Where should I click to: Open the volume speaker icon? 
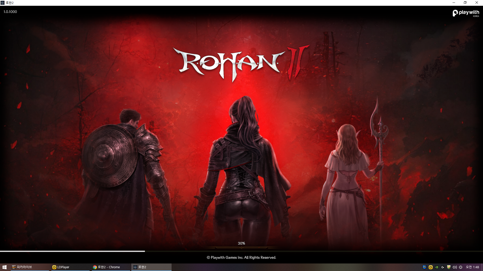455,267
